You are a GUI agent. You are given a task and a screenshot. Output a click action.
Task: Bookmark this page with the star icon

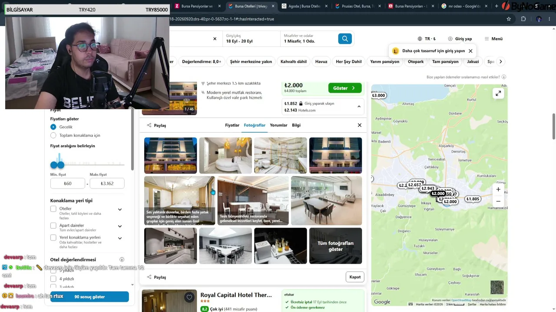(509, 19)
